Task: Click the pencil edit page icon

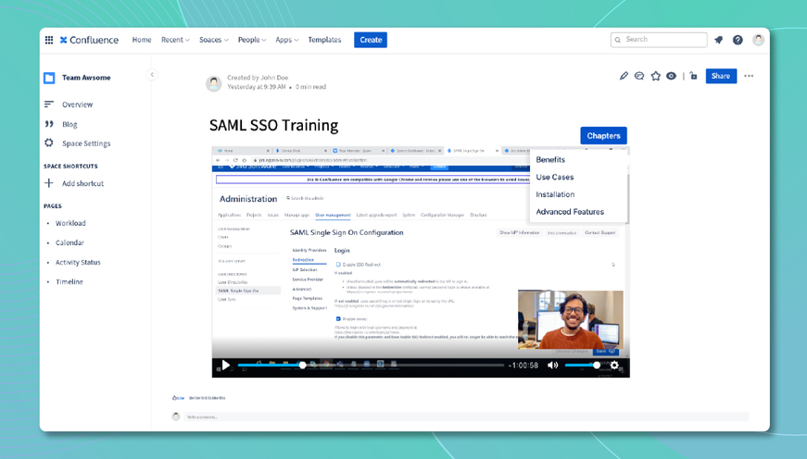Action: tap(624, 76)
